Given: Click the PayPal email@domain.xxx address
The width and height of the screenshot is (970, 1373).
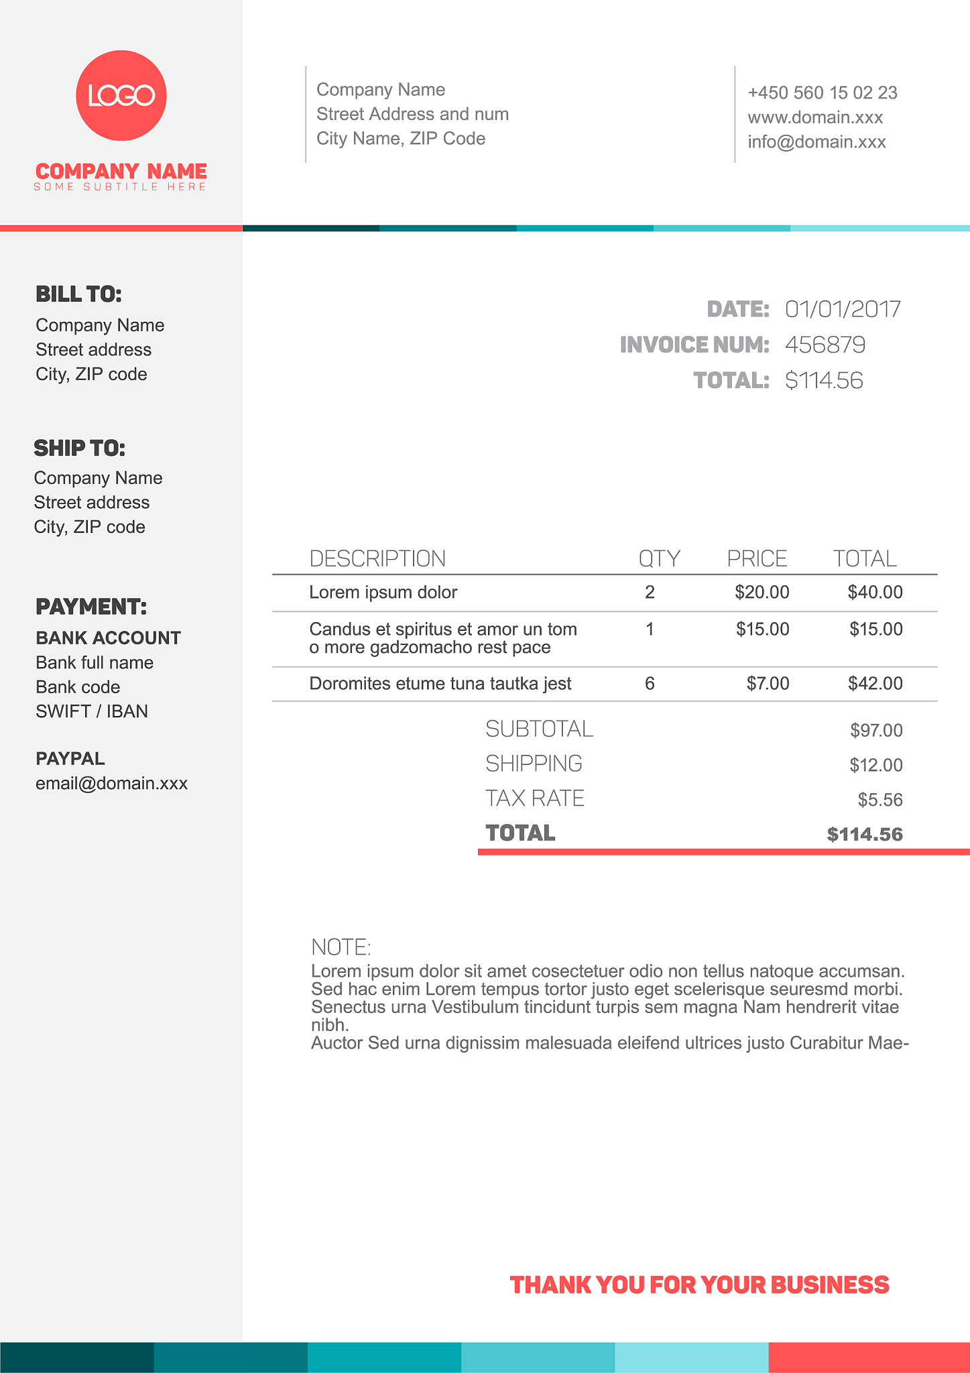Looking at the screenshot, I should (111, 783).
